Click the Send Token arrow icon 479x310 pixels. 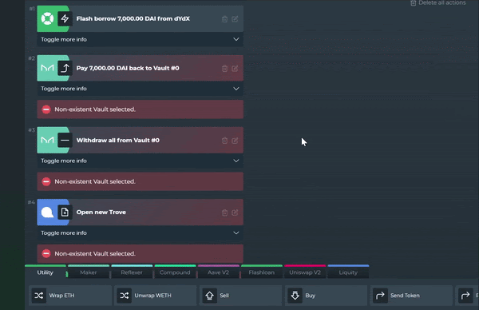click(380, 296)
